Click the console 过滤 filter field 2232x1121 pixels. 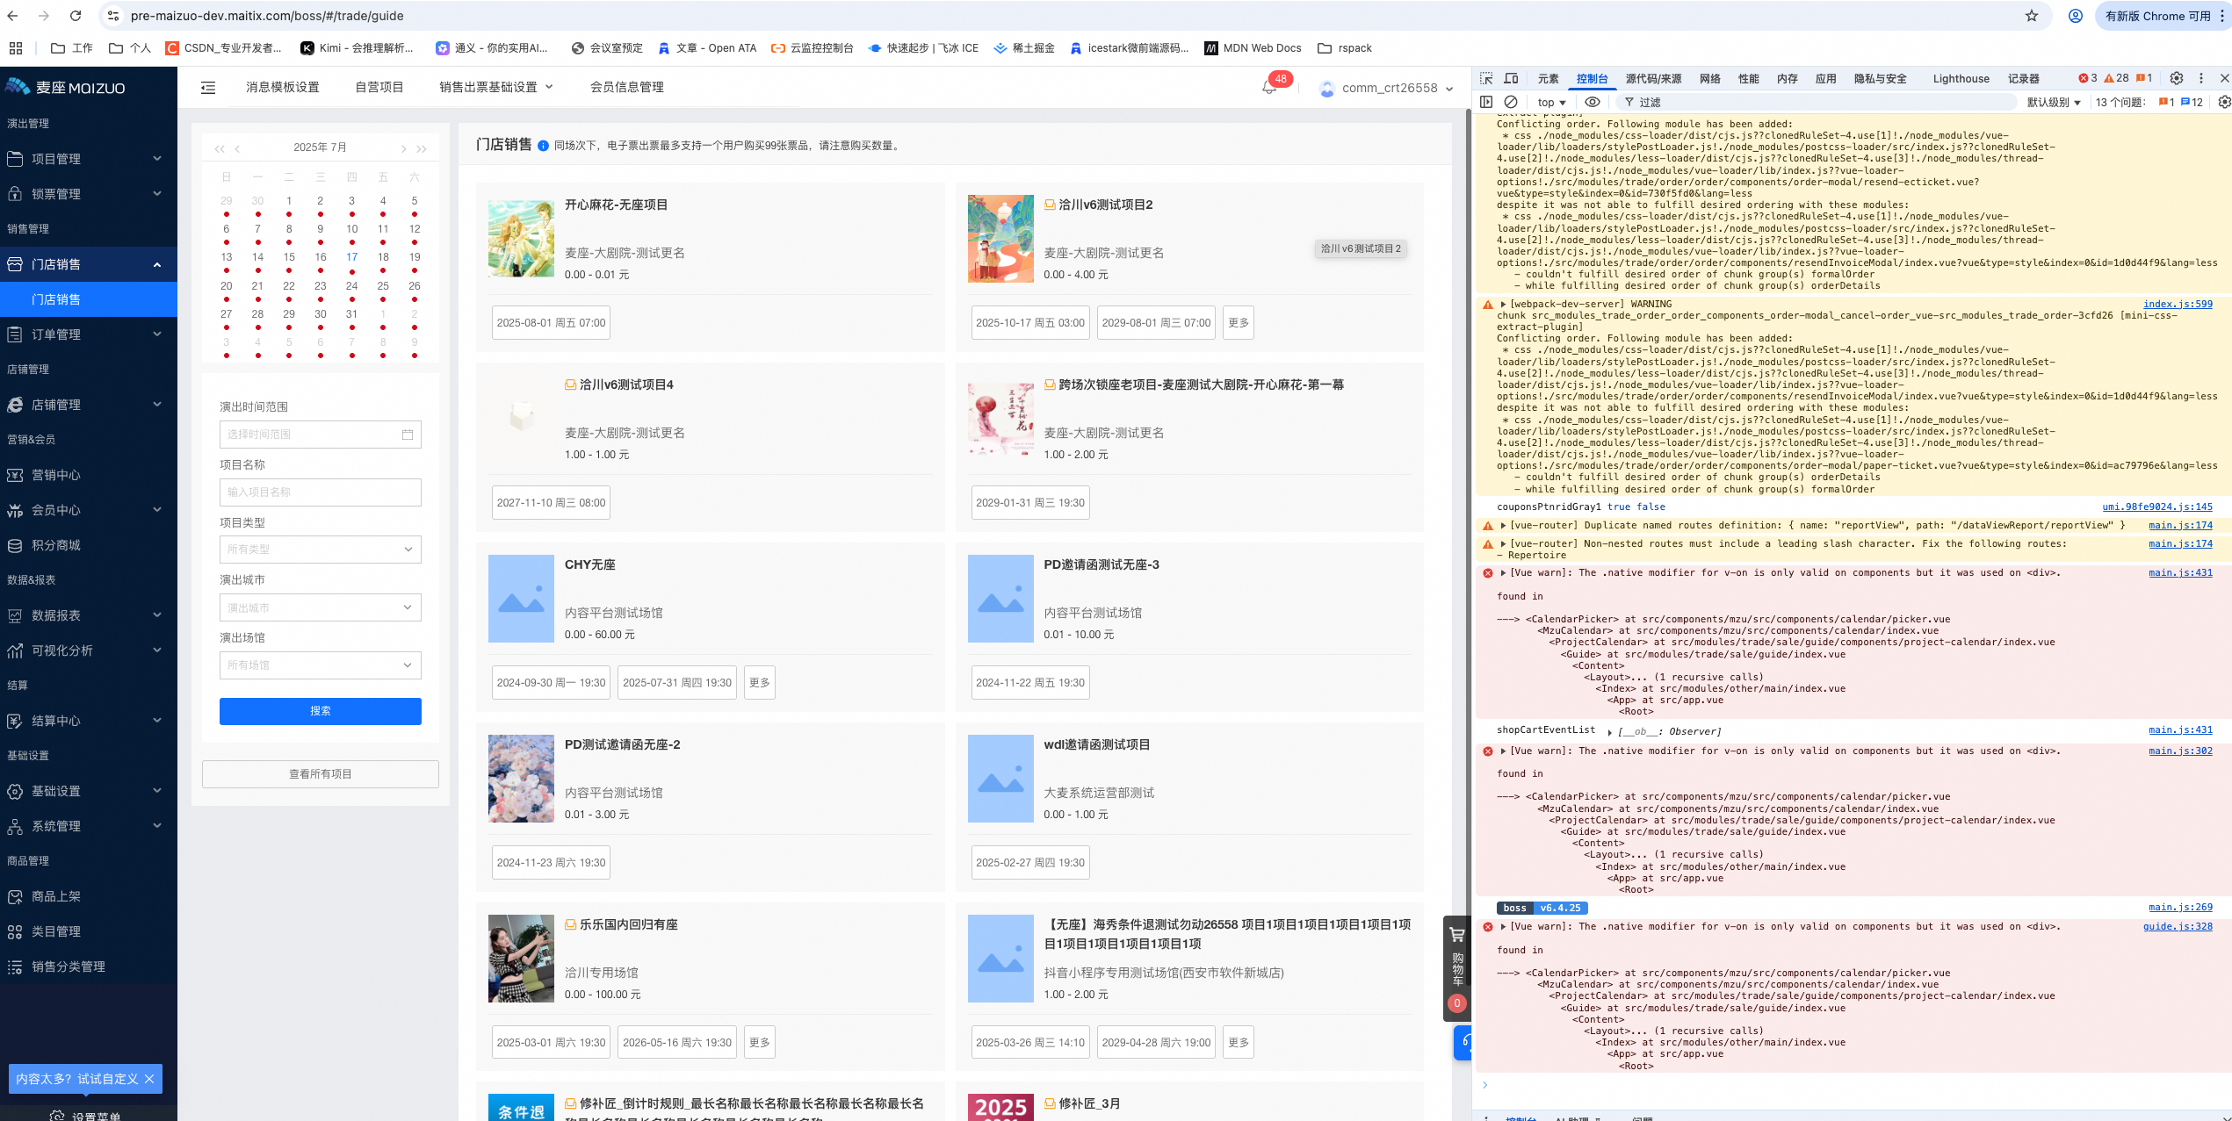[x=1818, y=103]
